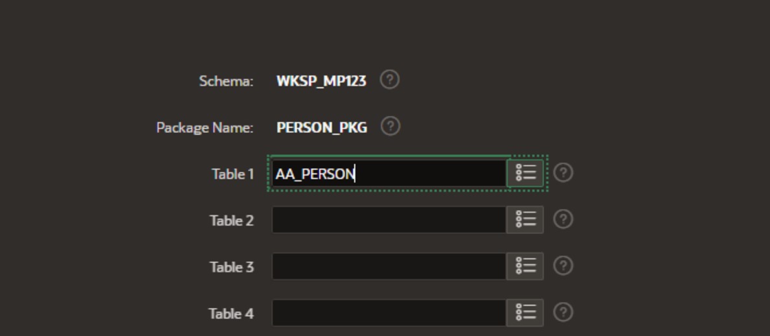Click the Table 1 label

point(233,174)
